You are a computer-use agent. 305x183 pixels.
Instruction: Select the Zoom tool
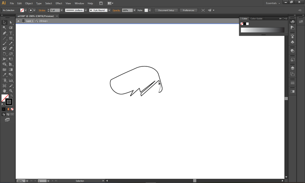(x=11, y=91)
